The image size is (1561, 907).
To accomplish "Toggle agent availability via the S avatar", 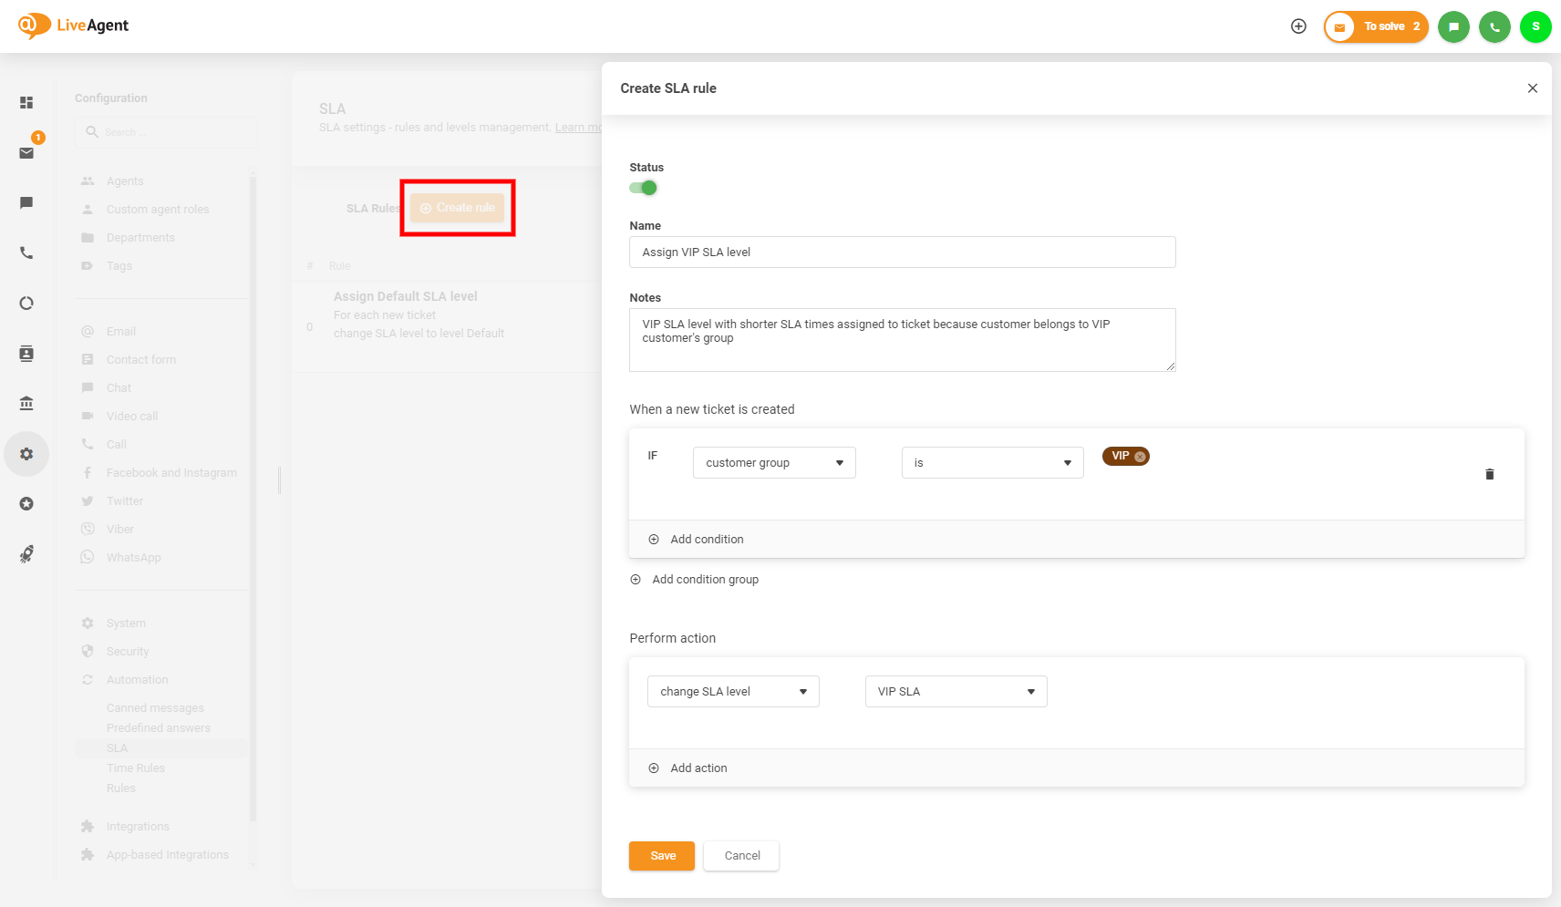I will 1535,26.
